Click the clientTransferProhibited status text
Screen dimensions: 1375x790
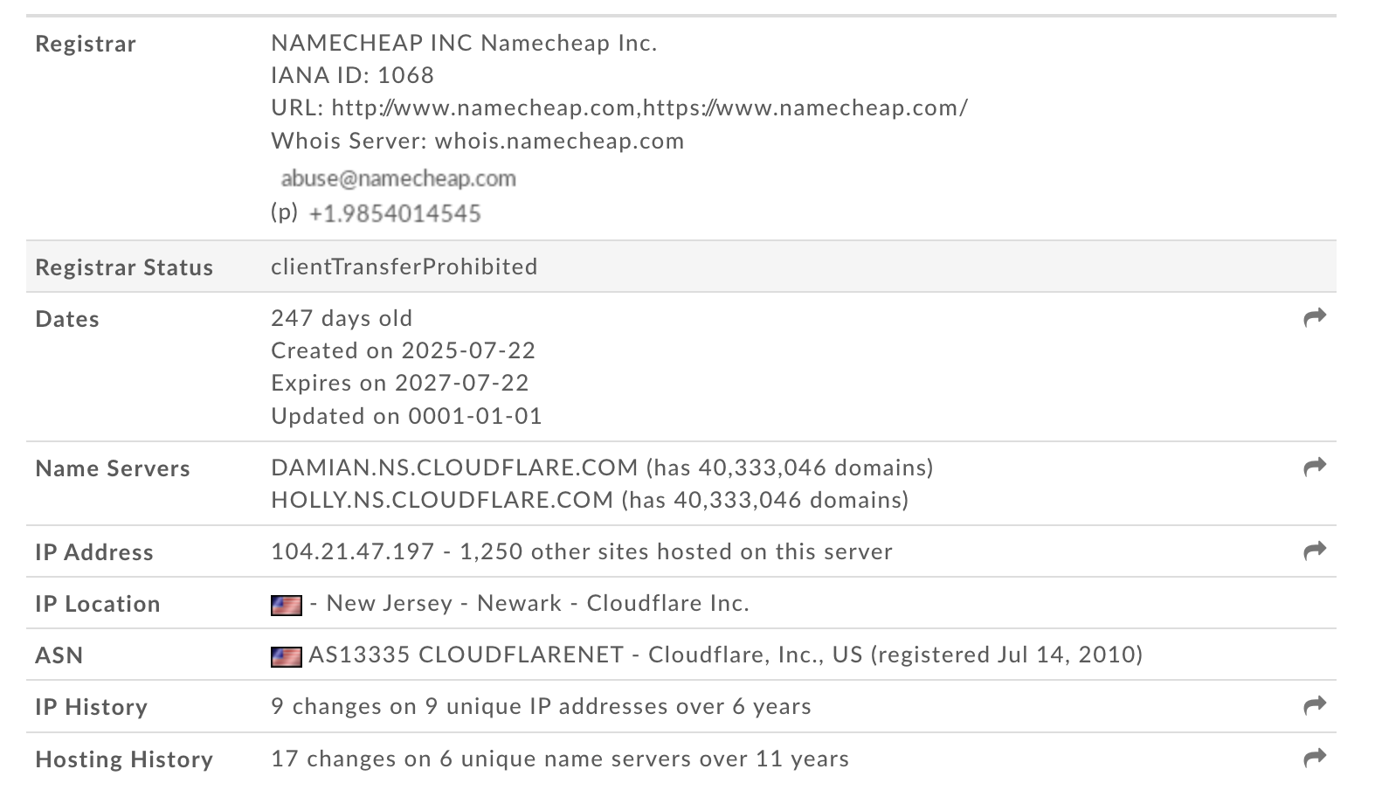[404, 267]
